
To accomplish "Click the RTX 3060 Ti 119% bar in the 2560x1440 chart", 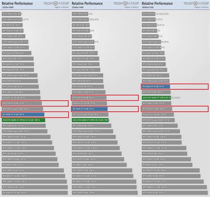I will point(94,137).
